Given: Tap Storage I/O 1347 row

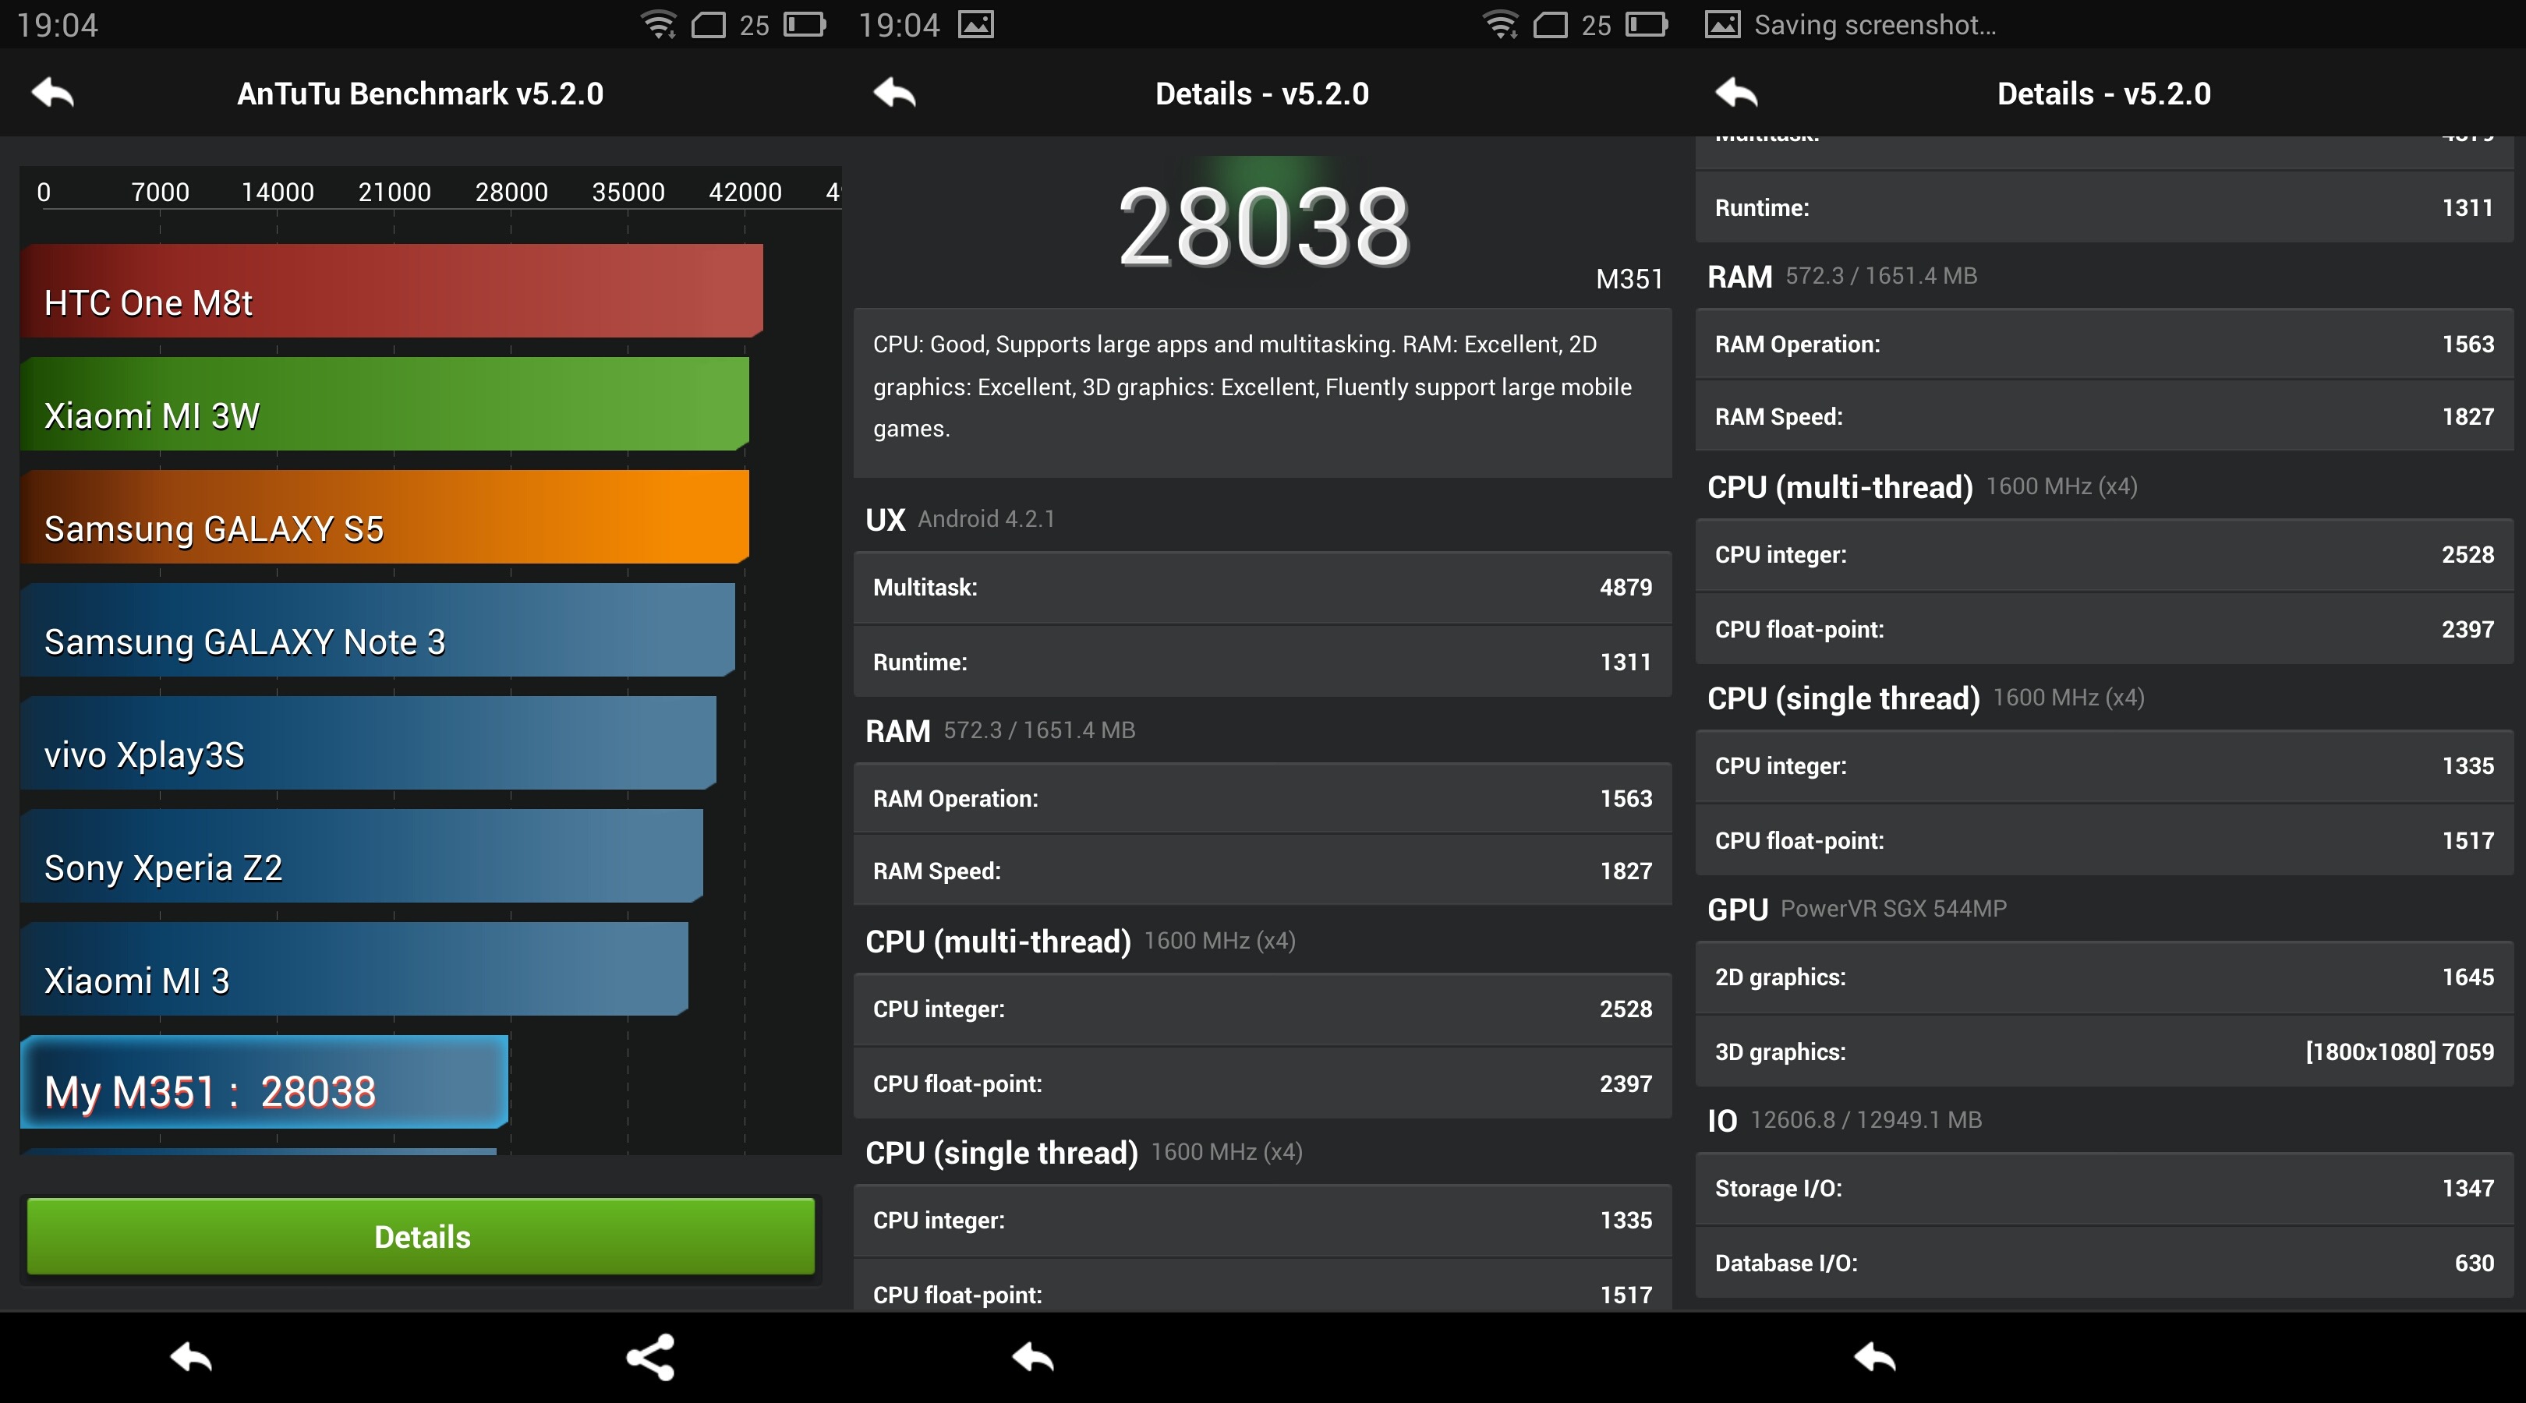Looking at the screenshot, I should (2104, 1189).
